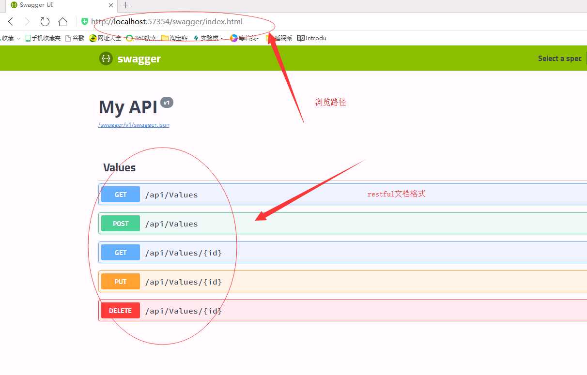Screen dimensions: 587x375
Task: Close the Swagger UI tab
Action: 111,5
